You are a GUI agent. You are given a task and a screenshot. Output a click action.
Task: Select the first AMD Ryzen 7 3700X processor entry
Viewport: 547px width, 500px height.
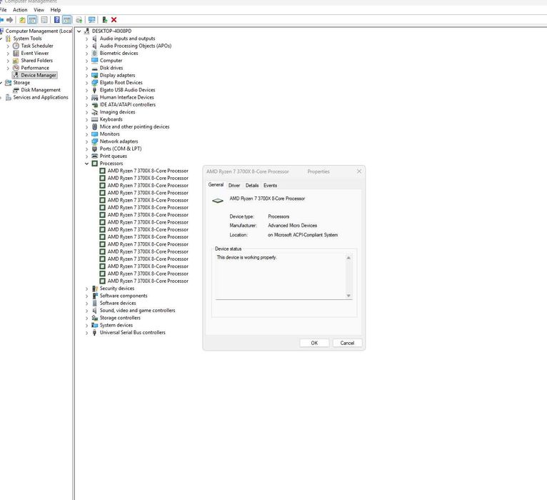[x=148, y=171]
